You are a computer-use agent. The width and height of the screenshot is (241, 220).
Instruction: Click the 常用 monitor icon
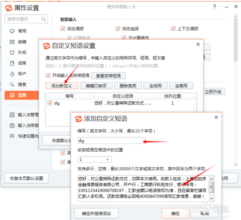tap(12, 31)
